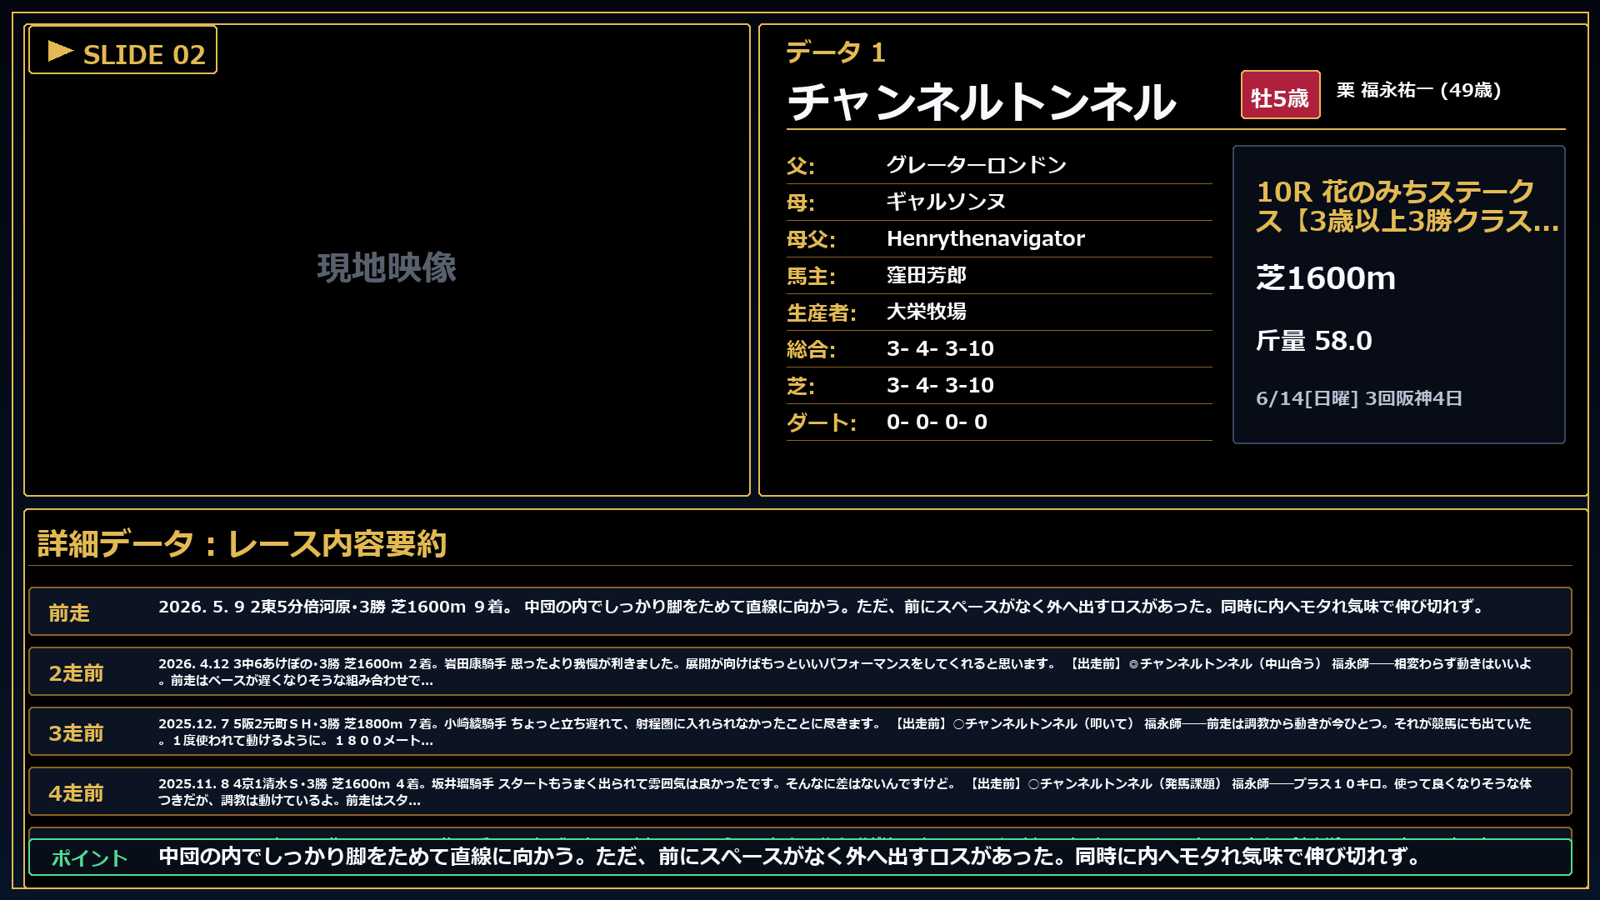The height and width of the screenshot is (900, 1600).
Task: Select the 2走前 race row
Action: [800, 672]
